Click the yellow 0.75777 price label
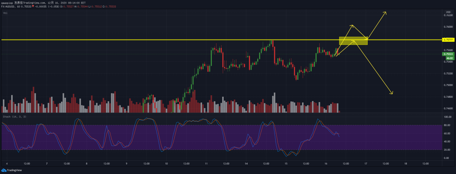456x174 pixels. 448,40
